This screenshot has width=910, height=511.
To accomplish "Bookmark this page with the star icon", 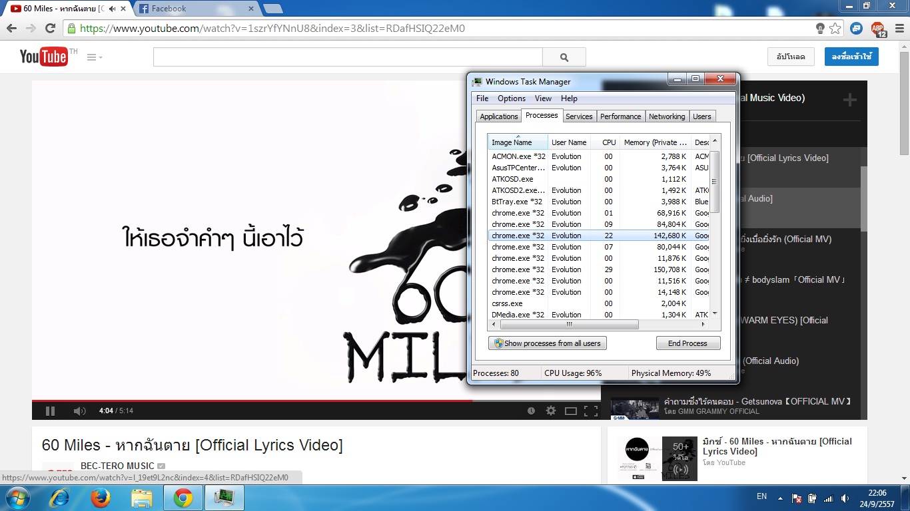I will click(x=835, y=29).
